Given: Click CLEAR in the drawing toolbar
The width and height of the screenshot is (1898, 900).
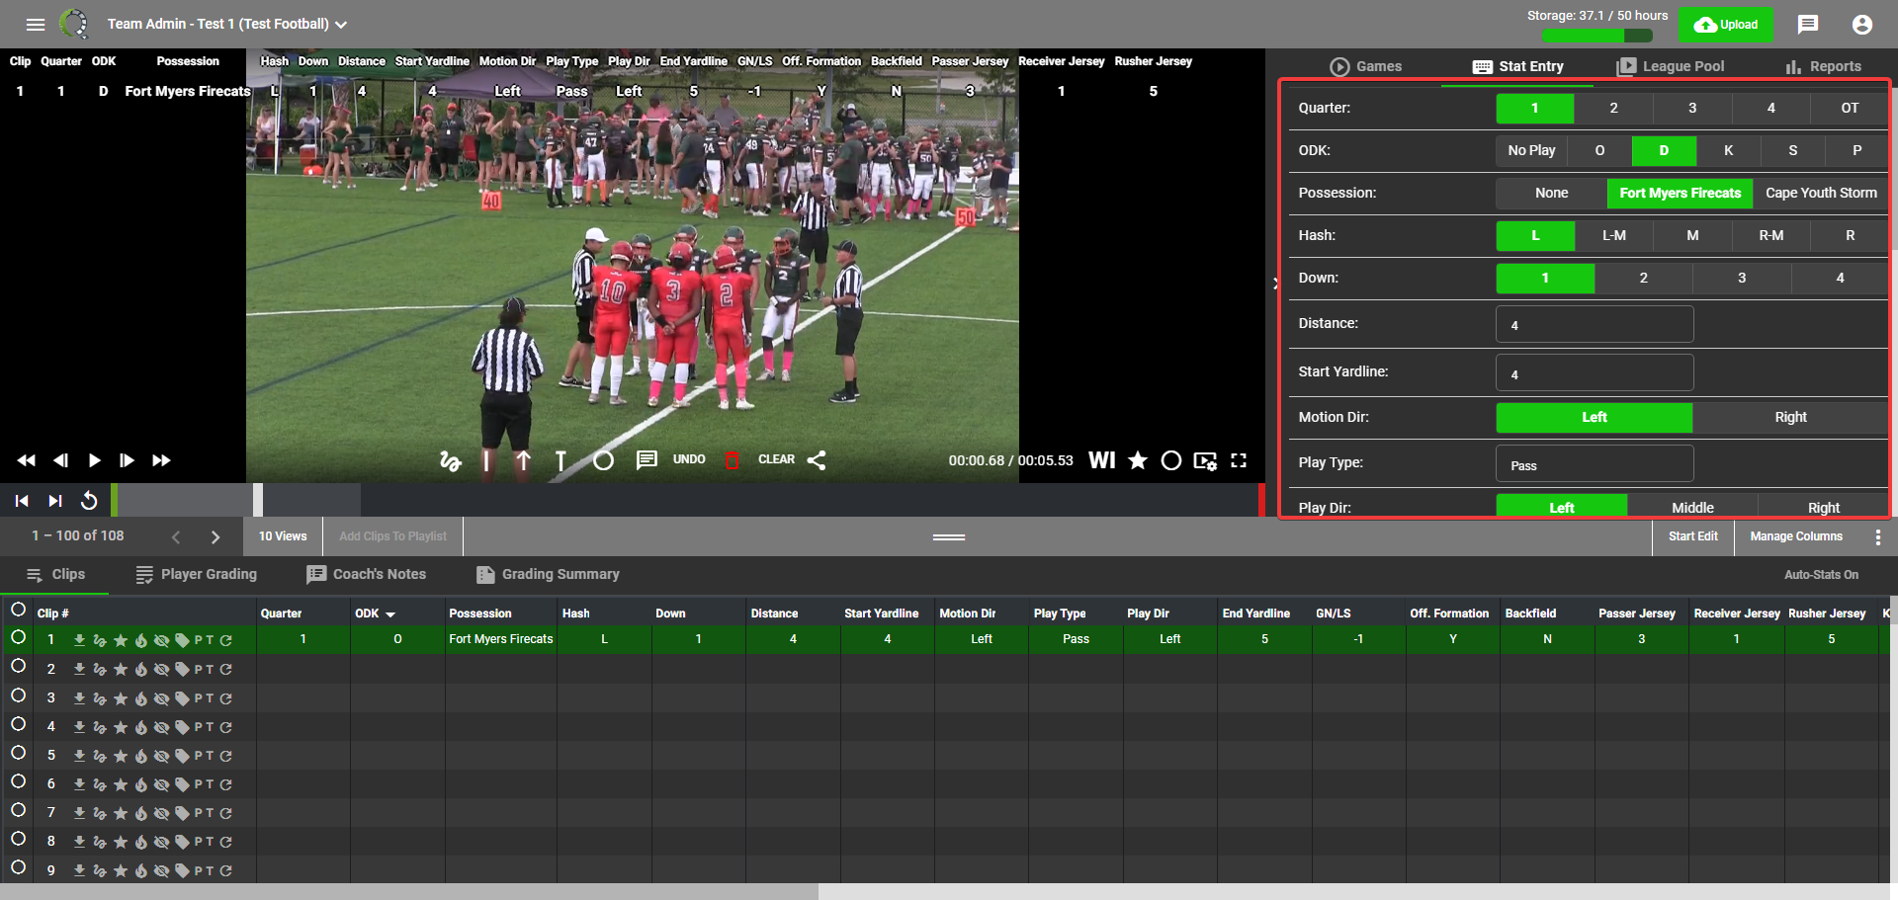Looking at the screenshot, I should [776, 459].
